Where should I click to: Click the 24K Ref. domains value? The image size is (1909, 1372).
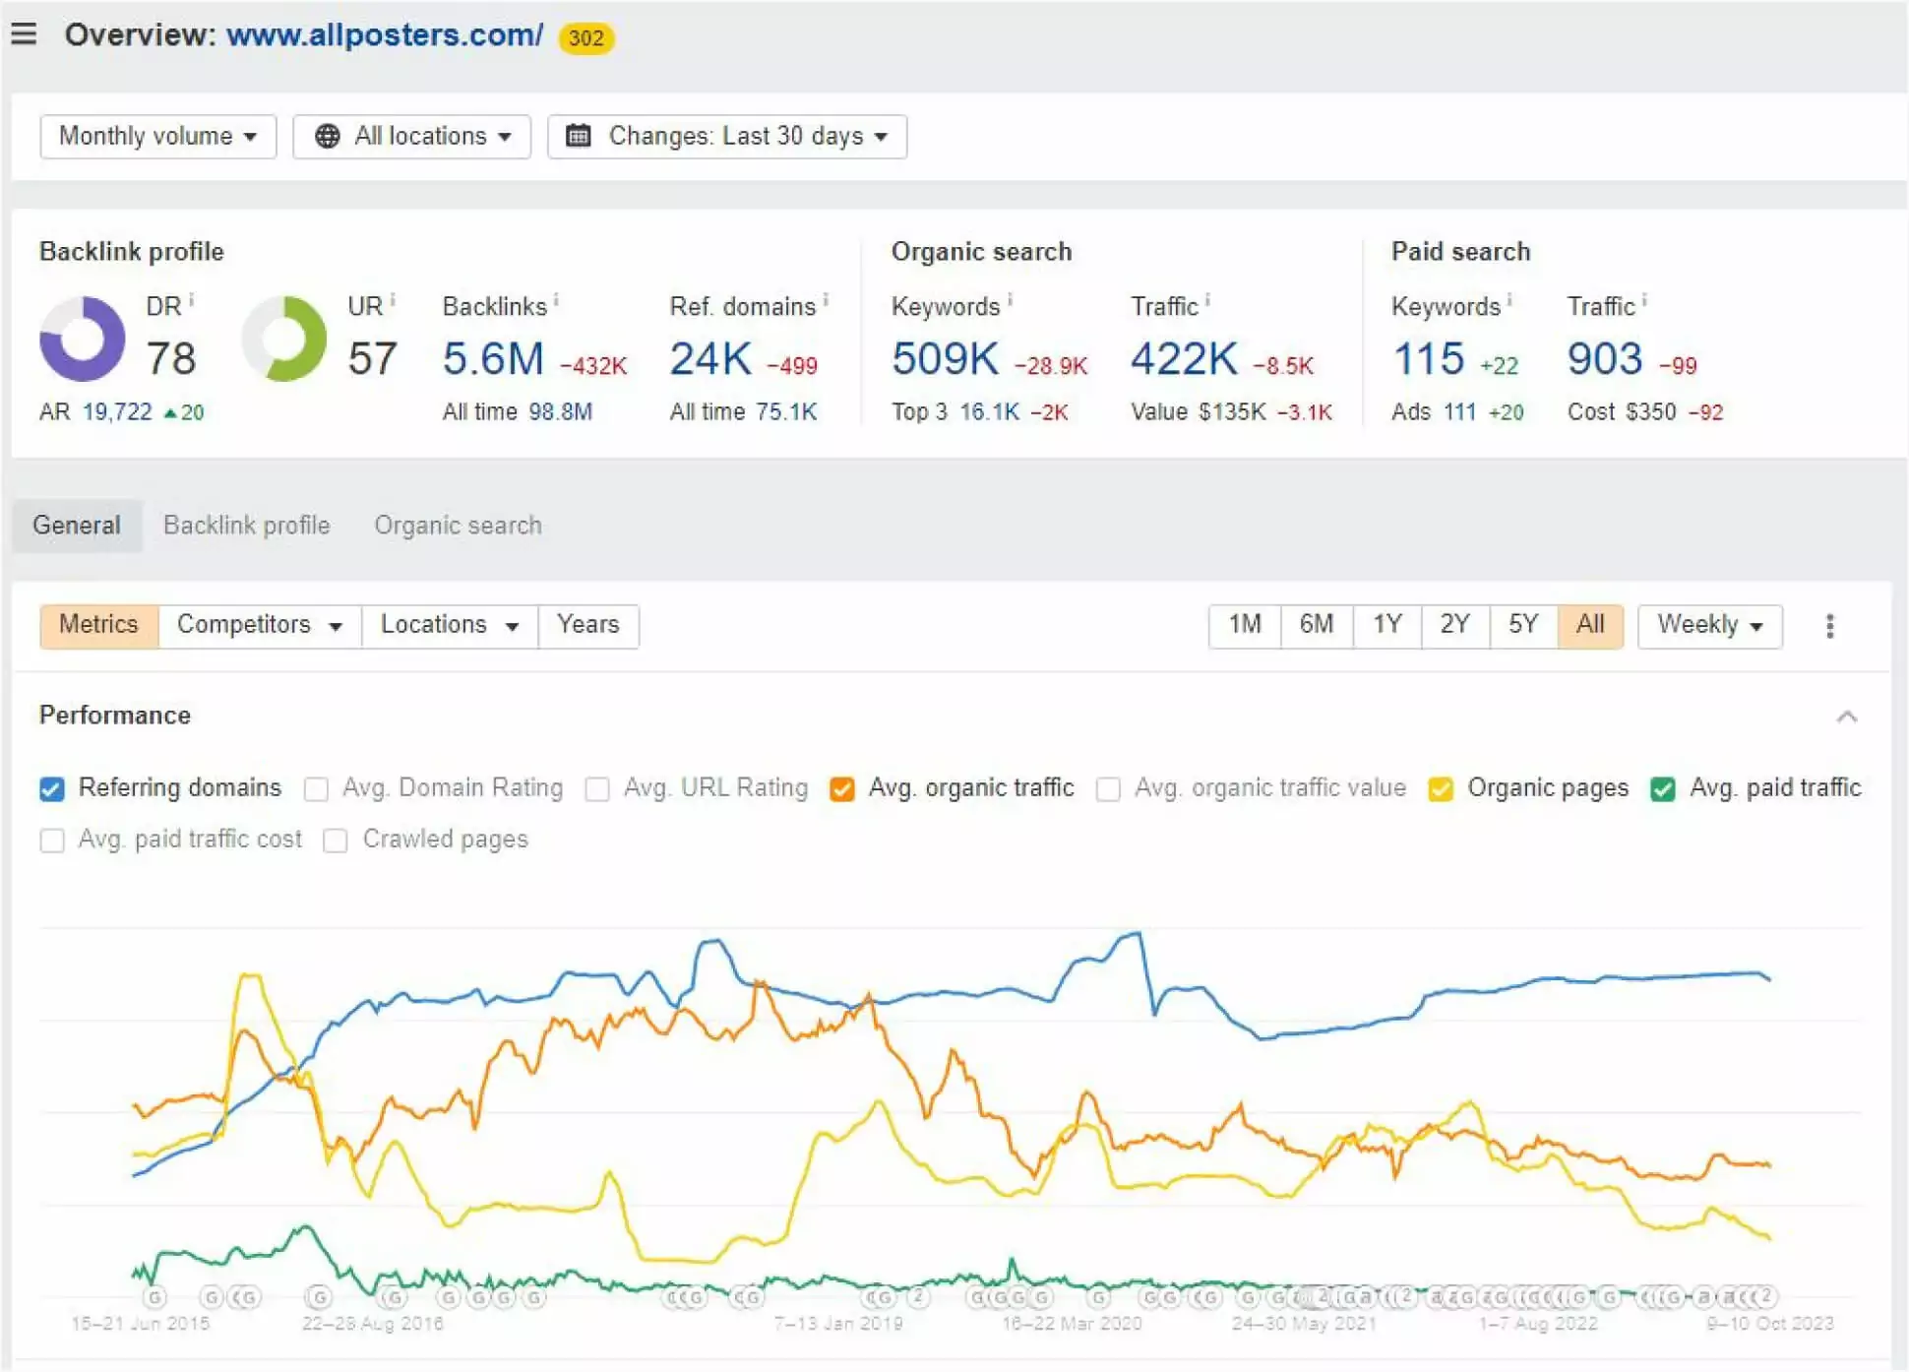pos(710,358)
